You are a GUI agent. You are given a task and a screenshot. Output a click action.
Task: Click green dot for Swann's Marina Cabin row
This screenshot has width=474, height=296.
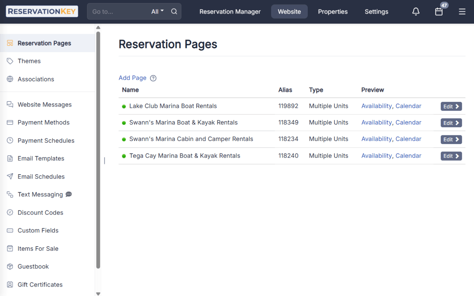(x=124, y=139)
